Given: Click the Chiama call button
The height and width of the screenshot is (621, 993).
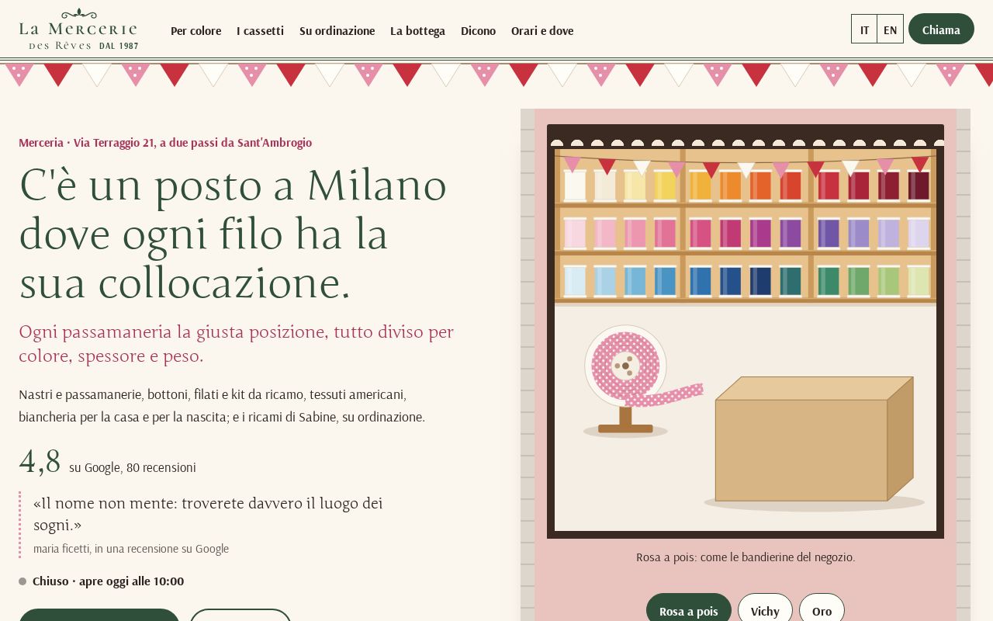Looking at the screenshot, I should pyautogui.click(x=941, y=29).
